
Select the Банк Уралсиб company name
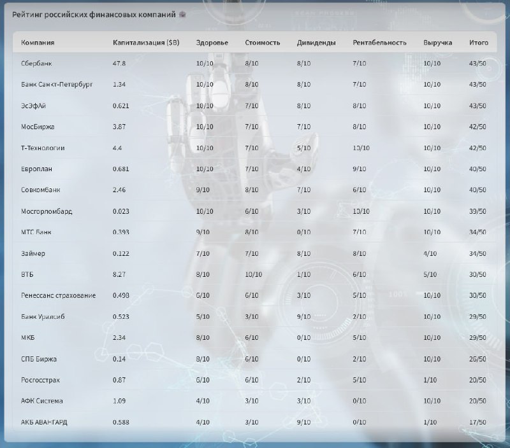point(43,316)
